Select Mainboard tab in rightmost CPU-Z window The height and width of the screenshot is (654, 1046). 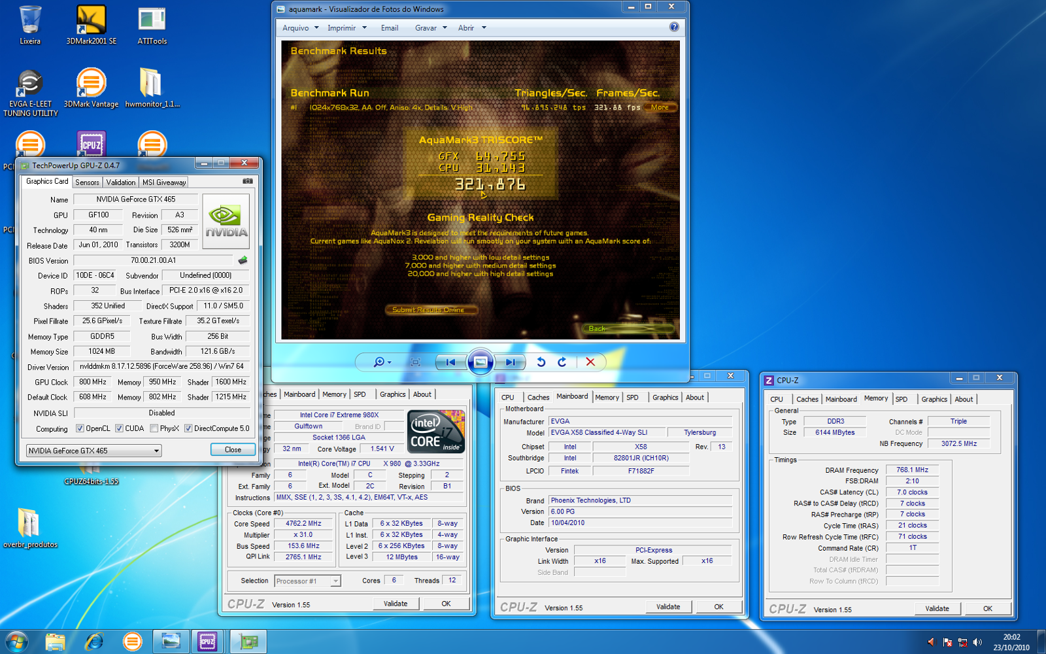(841, 399)
